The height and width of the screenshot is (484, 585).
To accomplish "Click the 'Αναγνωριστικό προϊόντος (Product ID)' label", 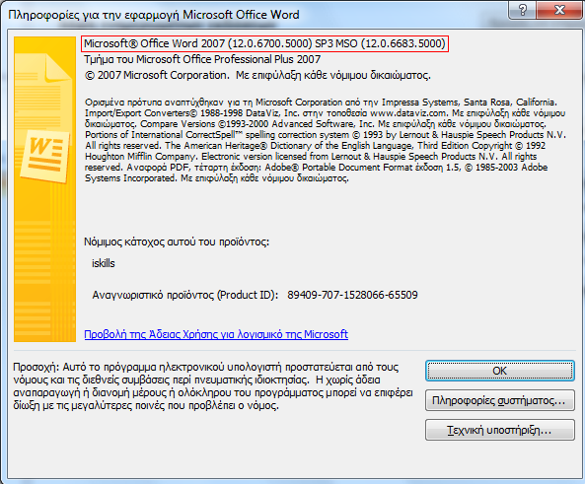I will pyautogui.click(x=185, y=295).
